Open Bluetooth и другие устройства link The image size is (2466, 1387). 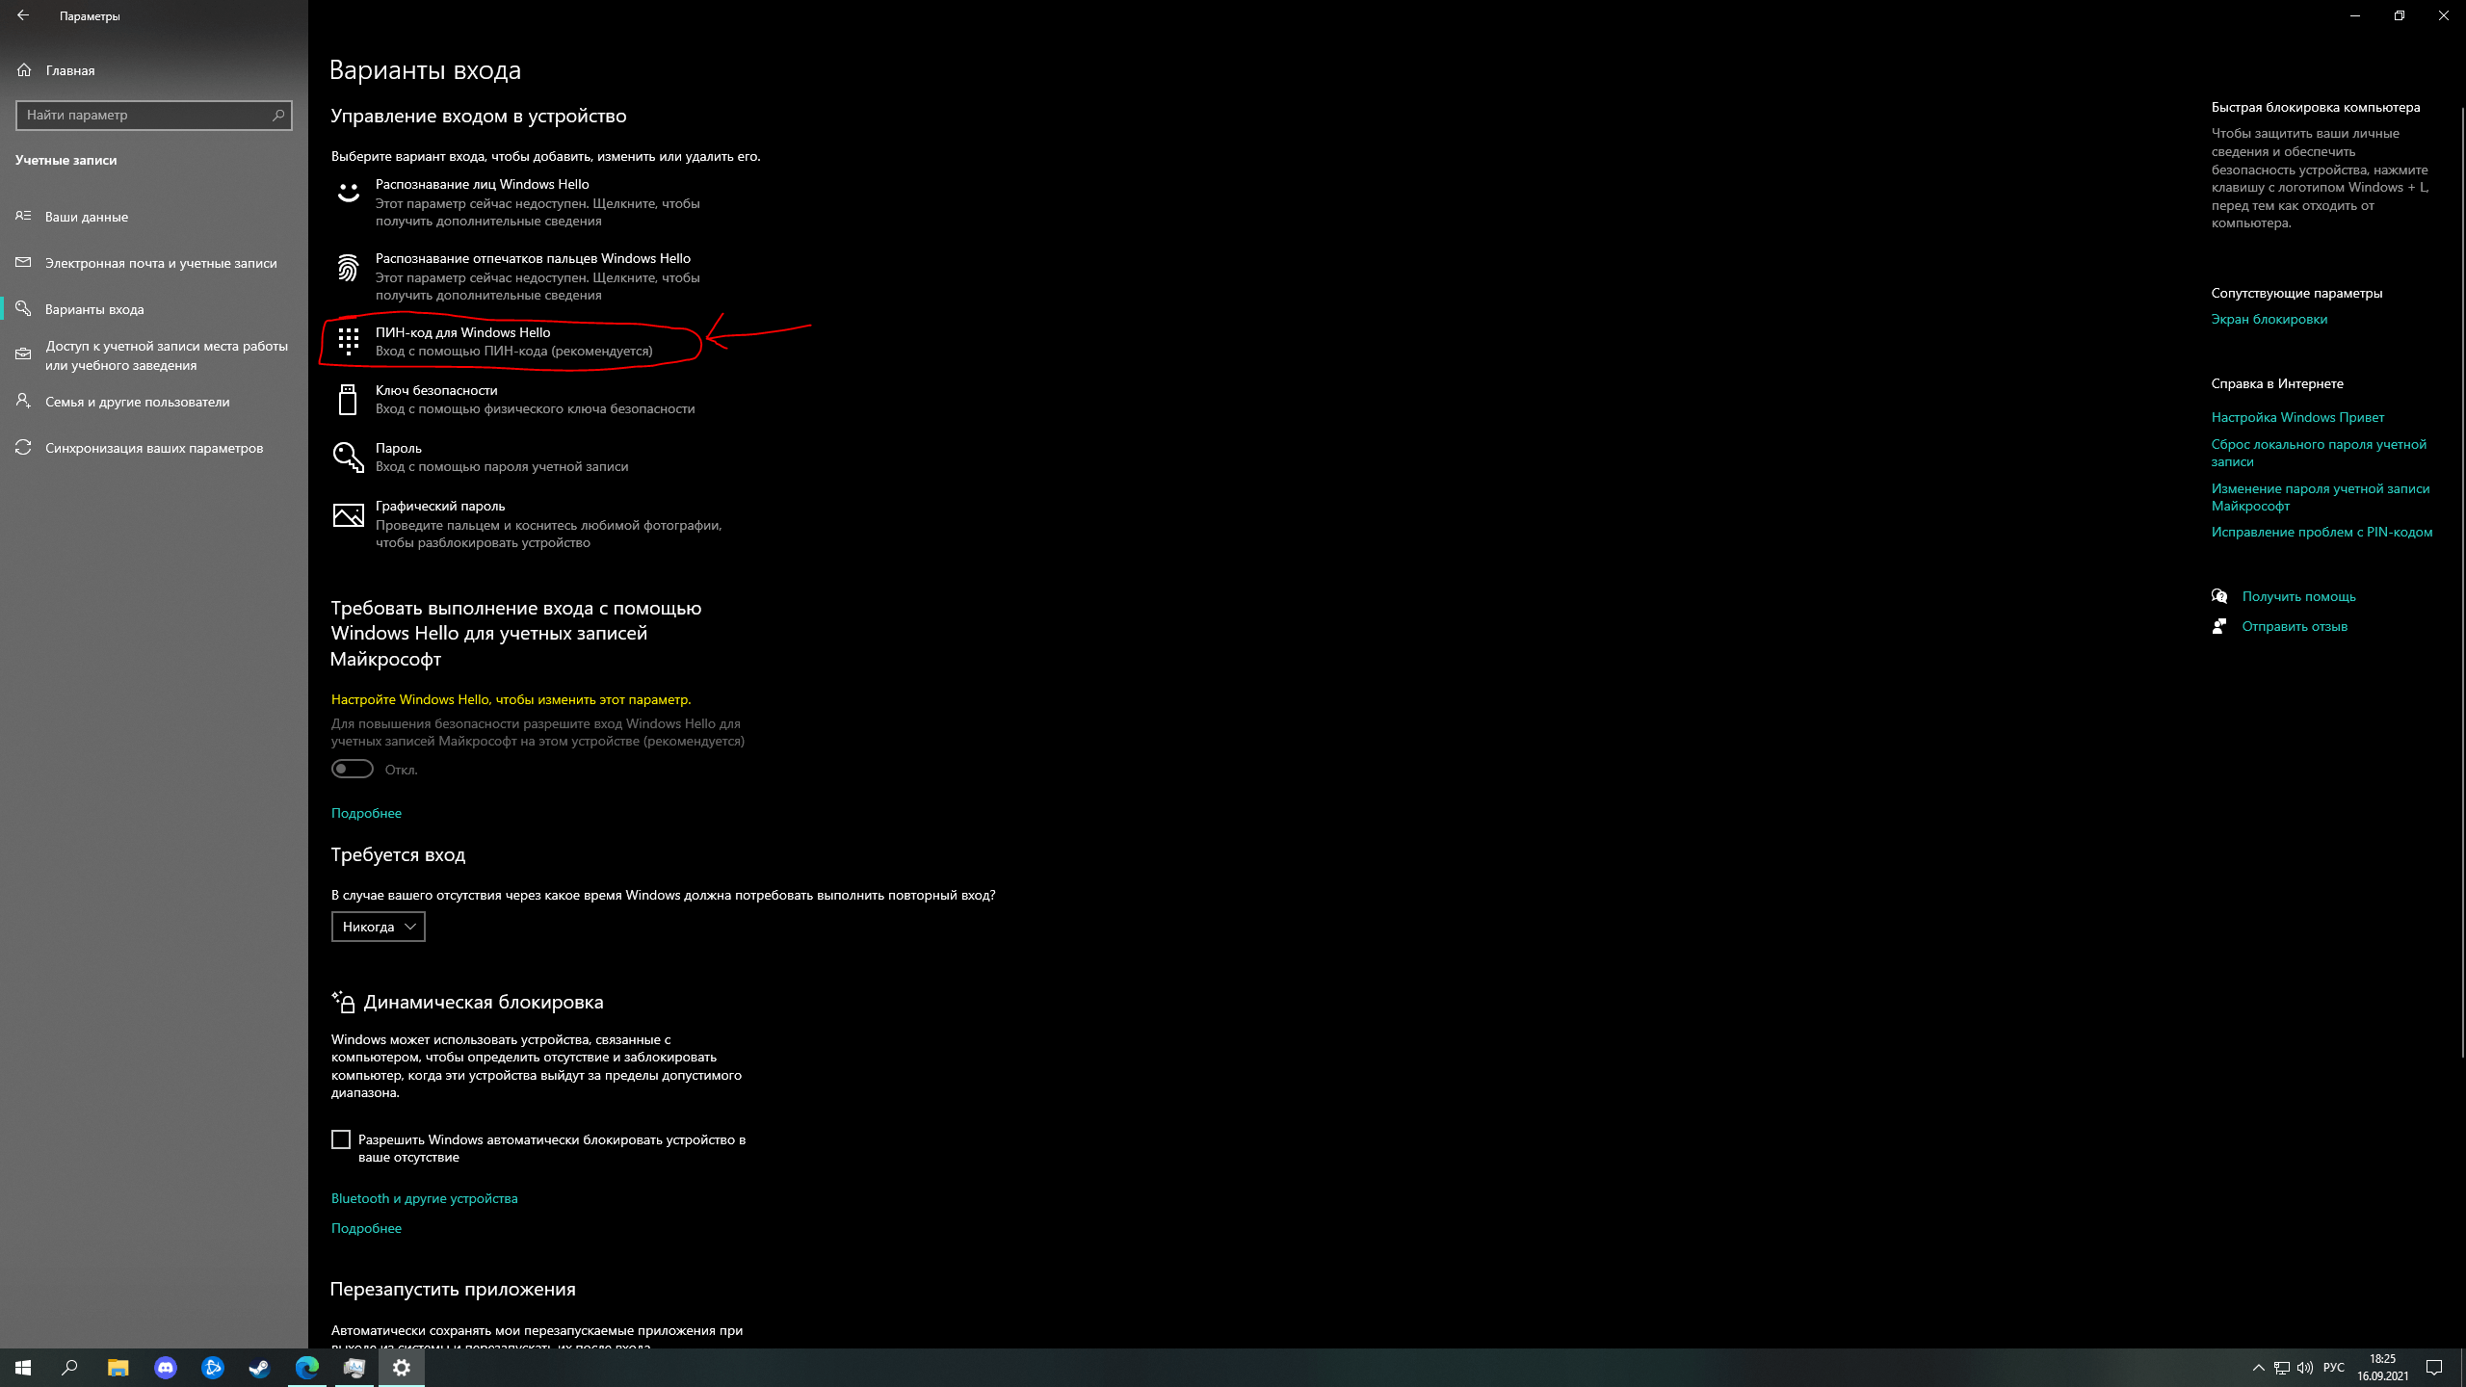pos(424,1198)
